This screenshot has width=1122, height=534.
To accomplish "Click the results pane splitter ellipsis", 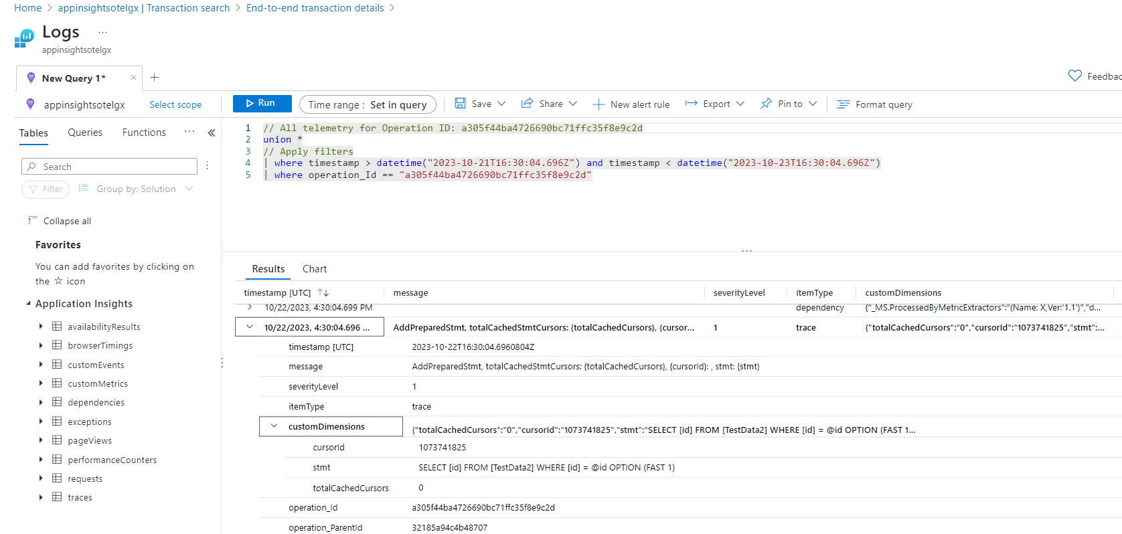I will coord(746,251).
